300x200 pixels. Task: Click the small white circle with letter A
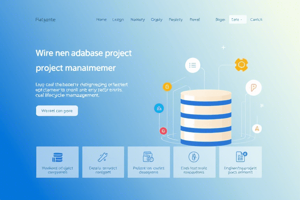pos(257,128)
